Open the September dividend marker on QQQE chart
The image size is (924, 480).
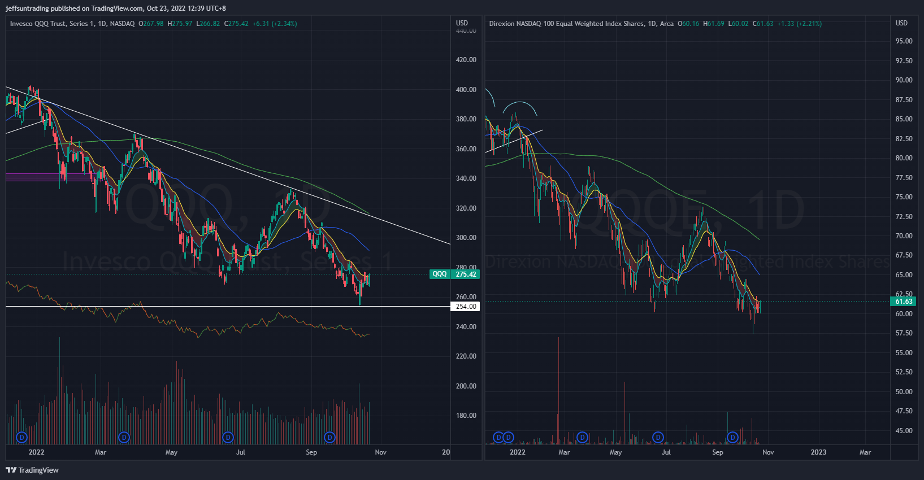click(x=733, y=437)
